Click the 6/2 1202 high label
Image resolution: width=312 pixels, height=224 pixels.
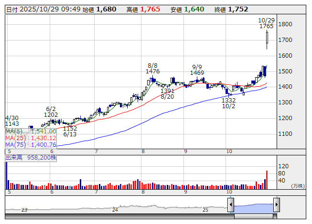click(51, 112)
